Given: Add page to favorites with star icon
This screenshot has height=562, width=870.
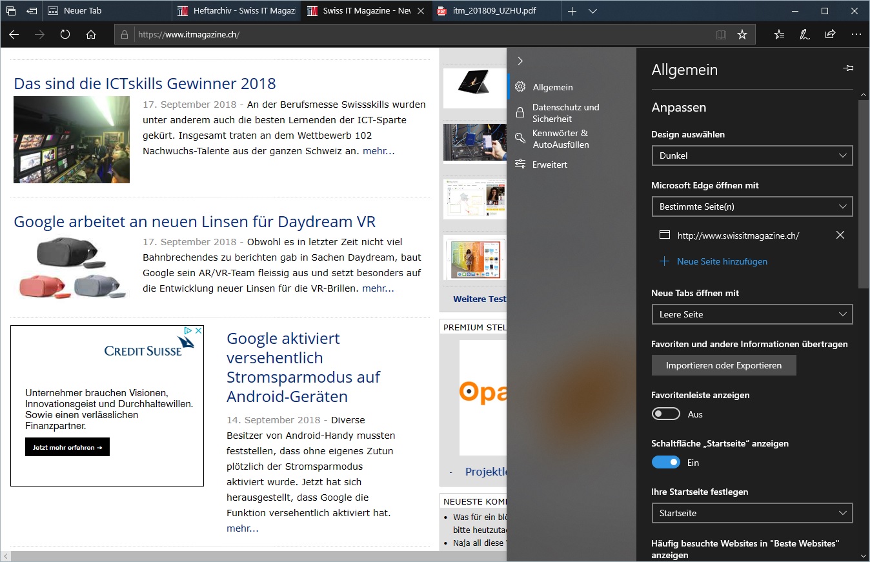Looking at the screenshot, I should click(x=742, y=35).
